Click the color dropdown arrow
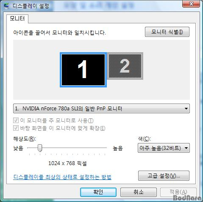This screenshot has height=202, width=203. click(x=186, y=148)
